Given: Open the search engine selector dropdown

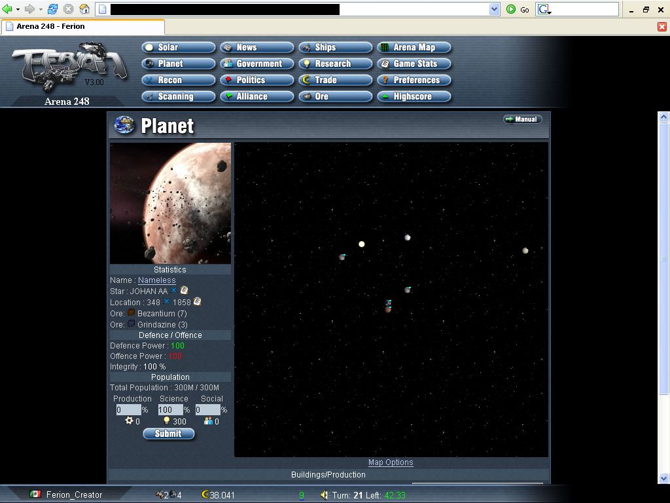Looking at the screenshot, I should [545, 10].
